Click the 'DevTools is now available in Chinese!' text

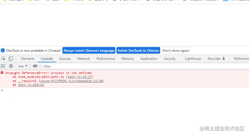(33, 51)
